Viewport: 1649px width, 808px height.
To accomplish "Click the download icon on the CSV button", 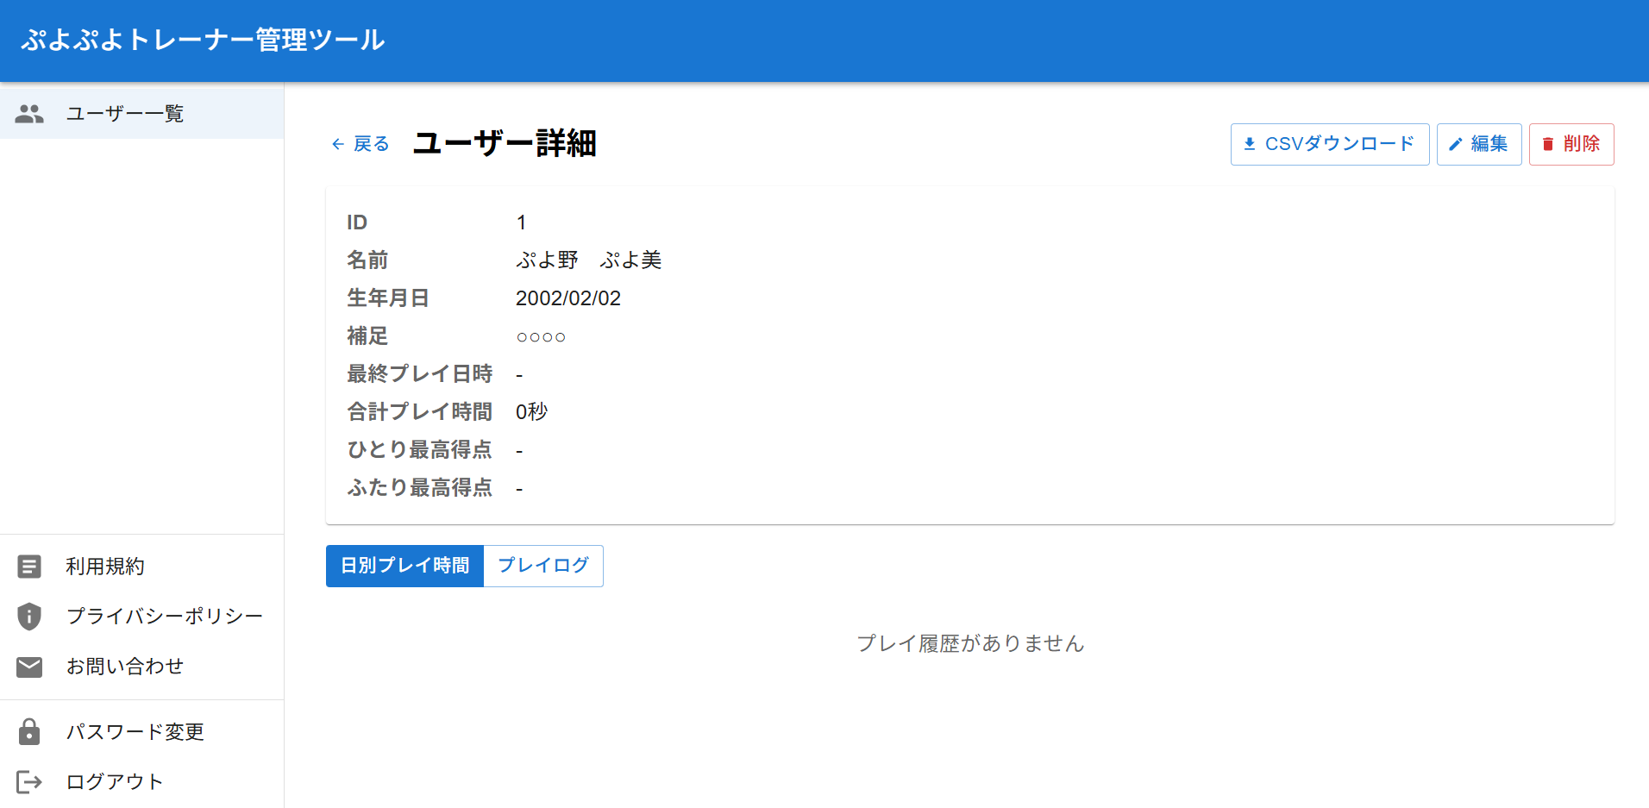I will point(1250,144).
